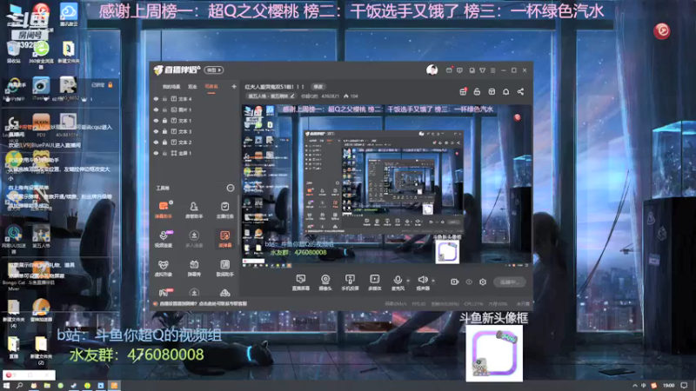Click the red floating circle icon on the desktop
Viewport: 696px width, 391px height.
point(662,31)
